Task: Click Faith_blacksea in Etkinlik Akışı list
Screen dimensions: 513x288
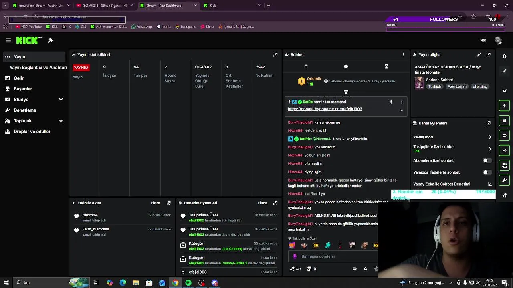Action: [x=96, y=229]
